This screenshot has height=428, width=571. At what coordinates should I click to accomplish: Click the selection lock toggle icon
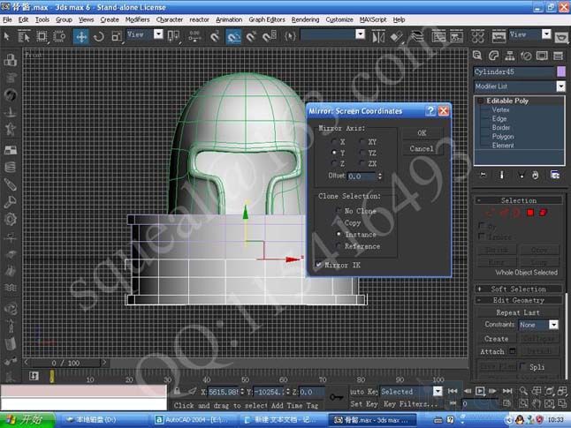click(x=177, y=391)
